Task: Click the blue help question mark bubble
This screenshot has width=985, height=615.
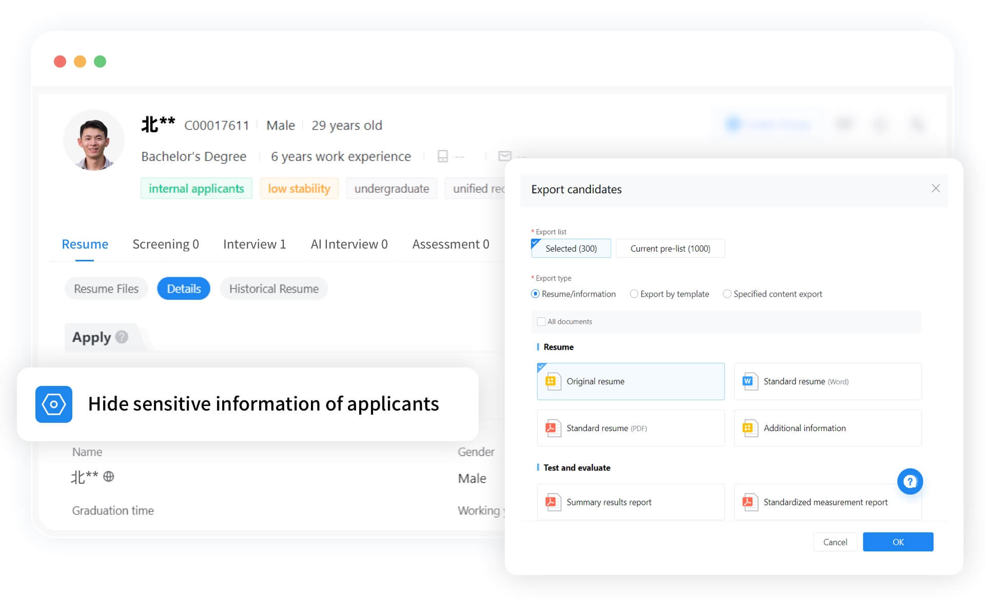Action: tap(910, 481)
